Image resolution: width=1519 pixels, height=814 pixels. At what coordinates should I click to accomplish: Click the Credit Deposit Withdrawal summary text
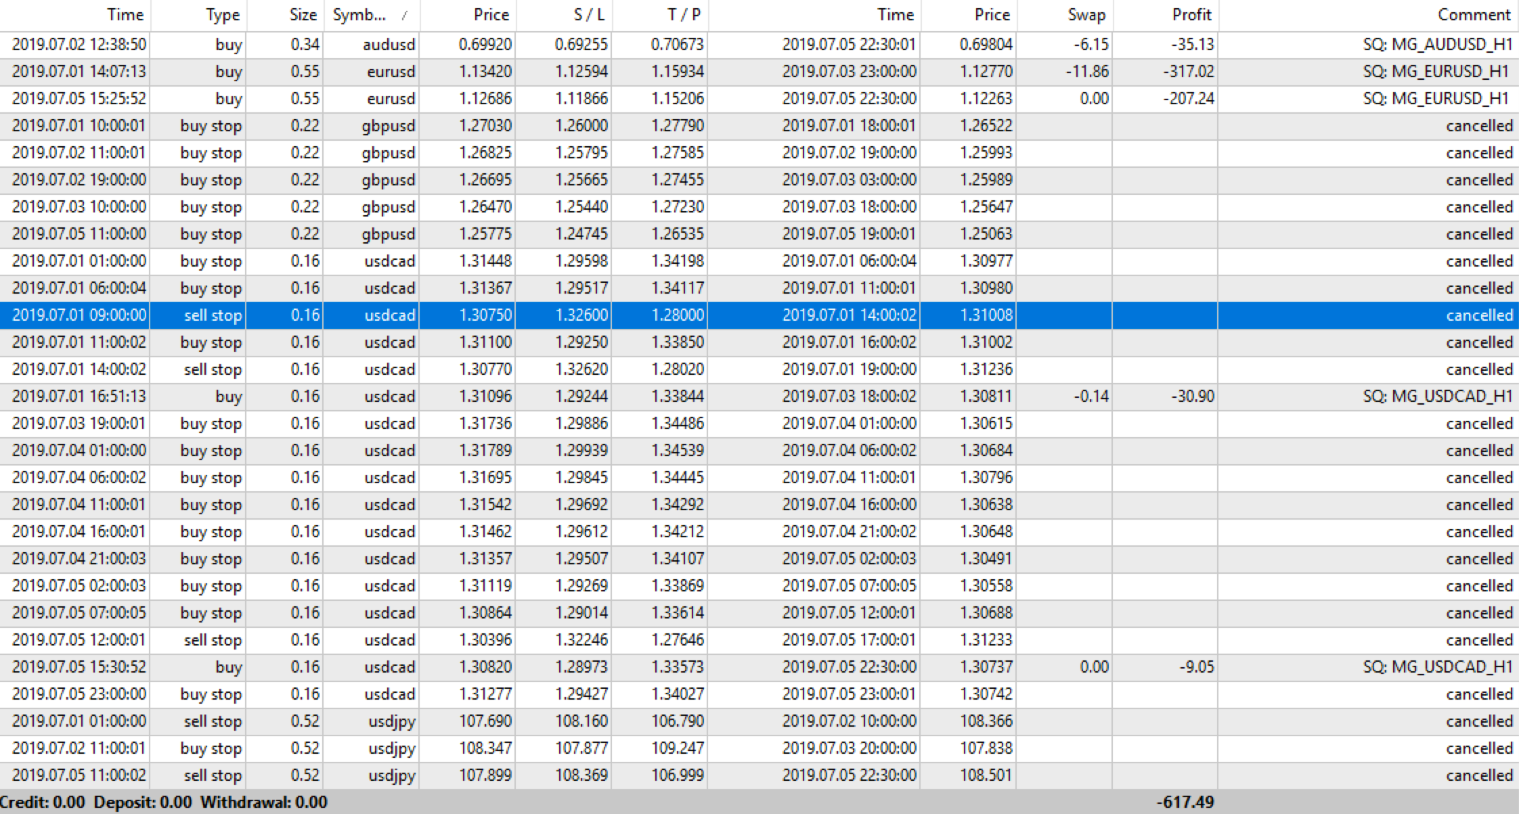point(164,802)
